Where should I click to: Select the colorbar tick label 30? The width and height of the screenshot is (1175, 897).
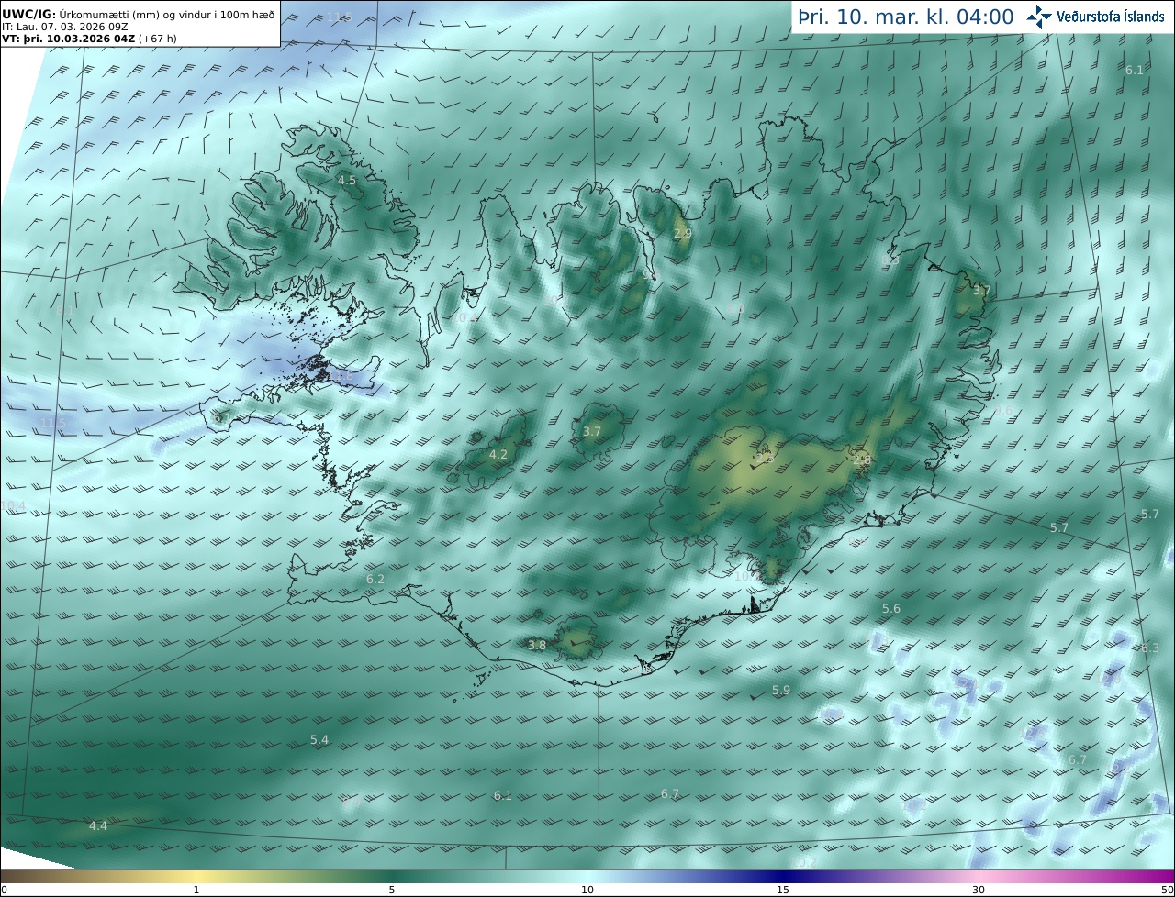979,890
